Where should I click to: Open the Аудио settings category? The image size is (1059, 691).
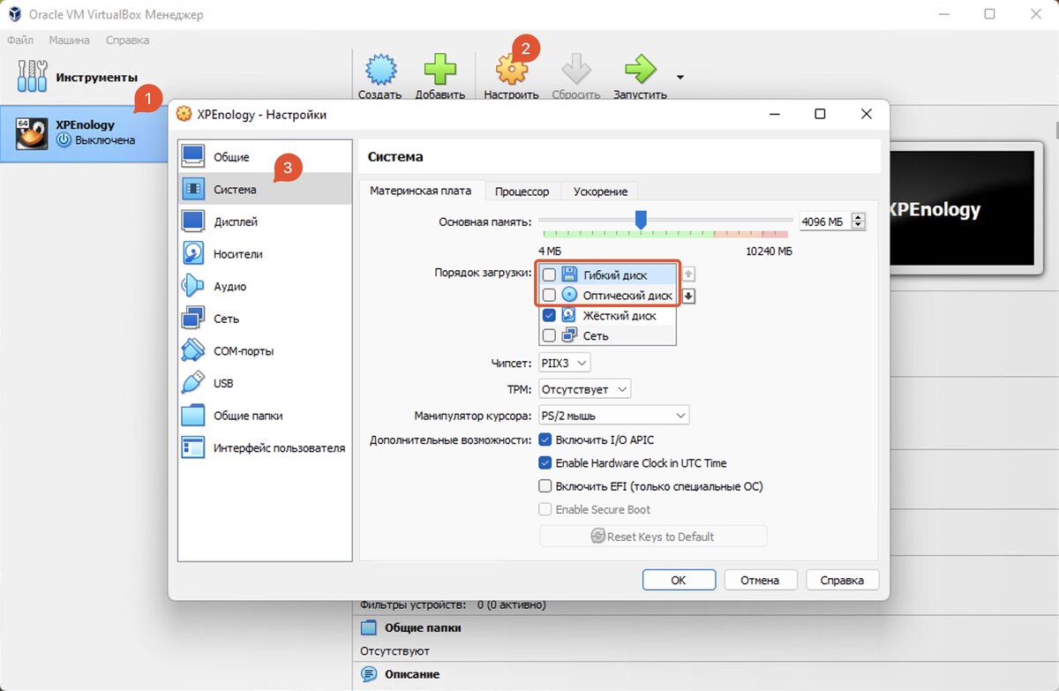(264, 286)
